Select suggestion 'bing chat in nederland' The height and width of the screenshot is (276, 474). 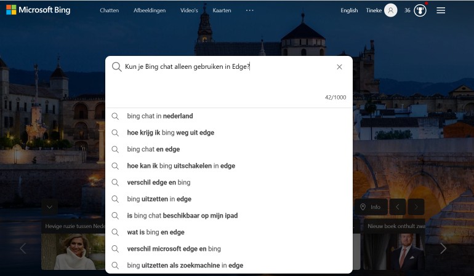tap(229, 116)
